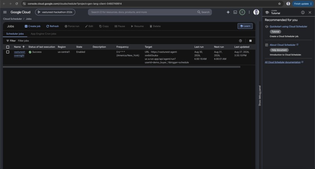The height and width of the screenshot is (169, 315).
Task: Toggle the select-all jobs checkbox
Action: (8, 47)
